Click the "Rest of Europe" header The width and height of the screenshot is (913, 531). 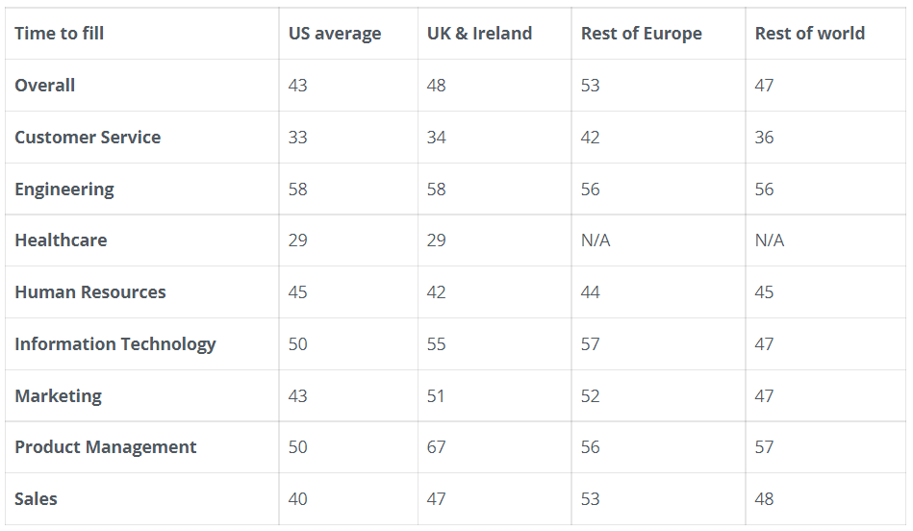[641, 34]
